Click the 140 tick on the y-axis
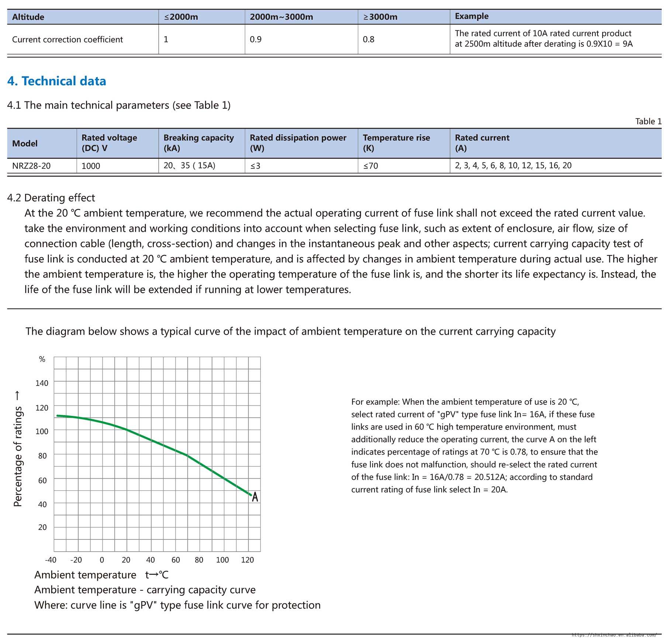Image resolution: width=664 pixels, height=638 pixels. click(42, 383)
